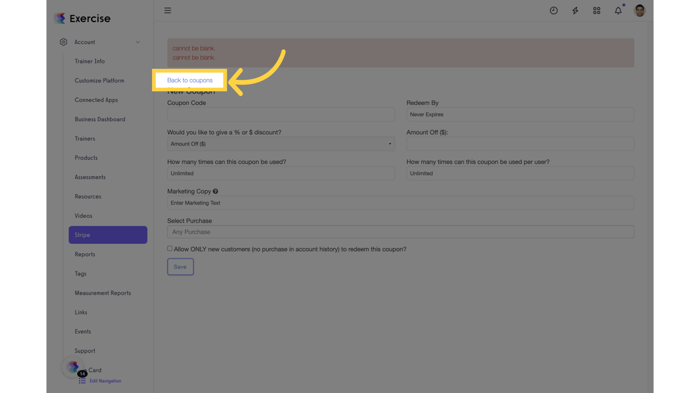The height and width of the screenshot is (393, 700).
Task: Open the clock history icon
Action: tap(554, 10)
